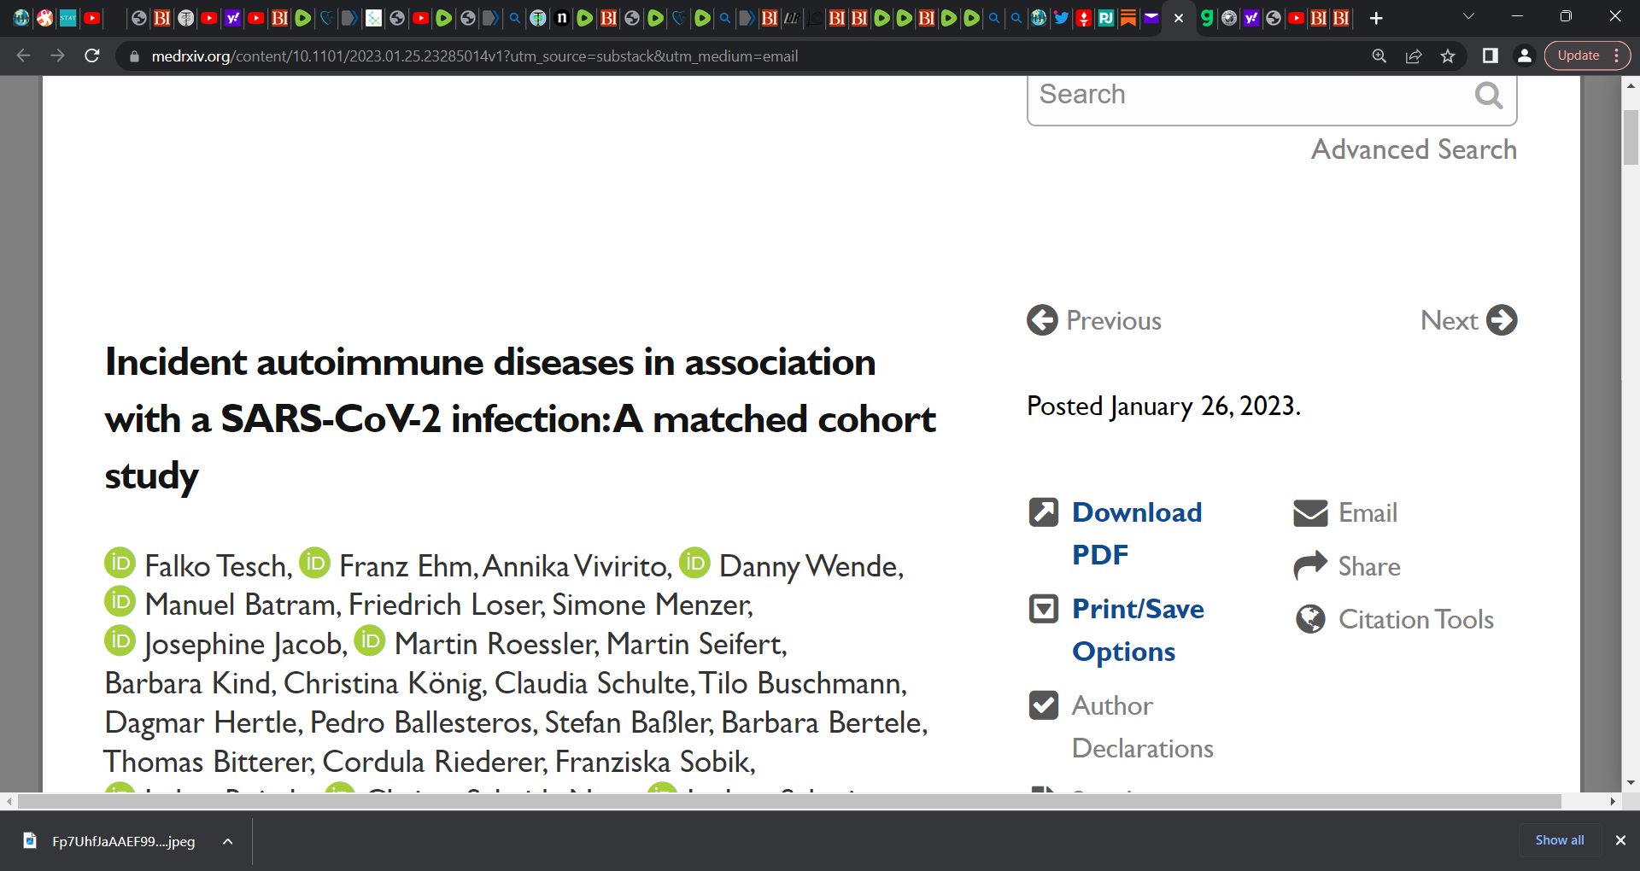Click the vertical scrollbar down arrow
The width and height of the screenshot is (1640, 871).
(x=1631, y=781)
